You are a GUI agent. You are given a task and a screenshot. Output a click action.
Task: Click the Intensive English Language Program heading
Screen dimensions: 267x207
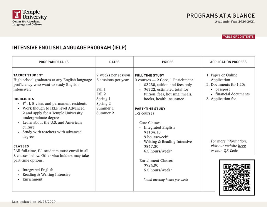[x=69, y=47]
